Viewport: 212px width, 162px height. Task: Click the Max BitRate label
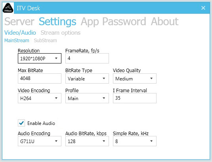pos(30,71)
